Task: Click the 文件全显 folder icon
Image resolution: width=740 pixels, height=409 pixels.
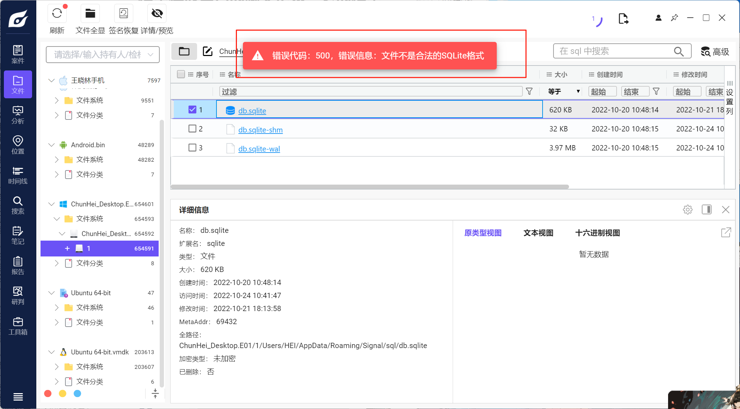Action: pos(90,14)
